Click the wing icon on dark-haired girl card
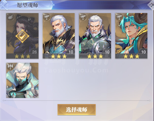This screenshot has height=121, width=154. click(x=10, y=17)
